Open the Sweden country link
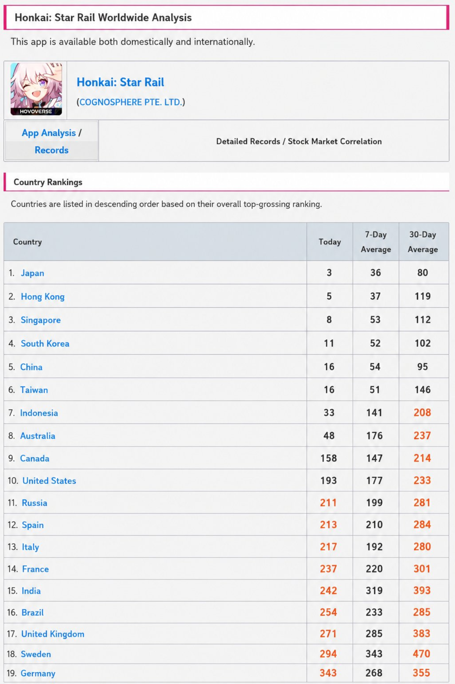The height and width of the screenshot is (684, 455). pos(36,654)
